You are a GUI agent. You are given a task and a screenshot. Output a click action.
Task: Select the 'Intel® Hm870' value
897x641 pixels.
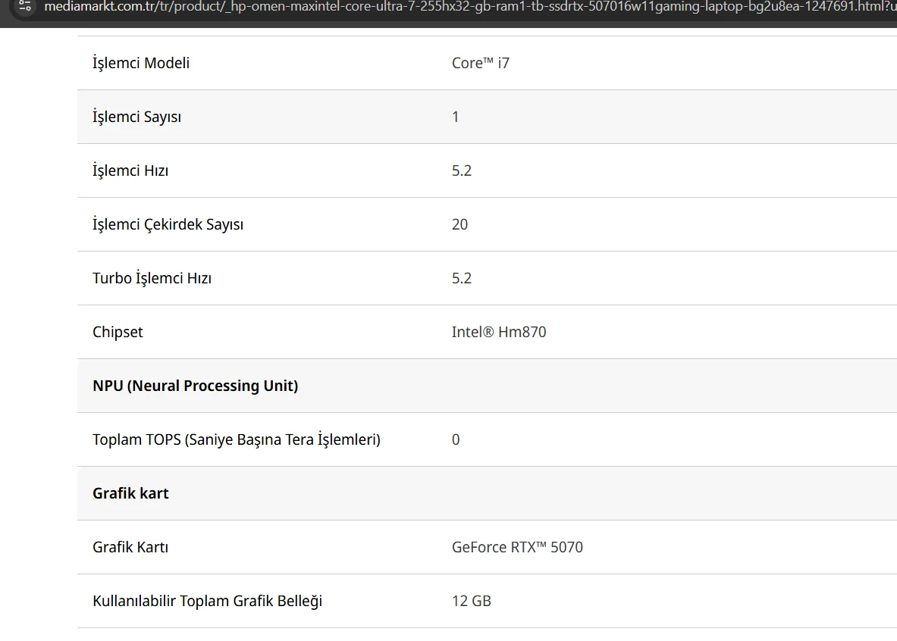click(x=499, y=332)
